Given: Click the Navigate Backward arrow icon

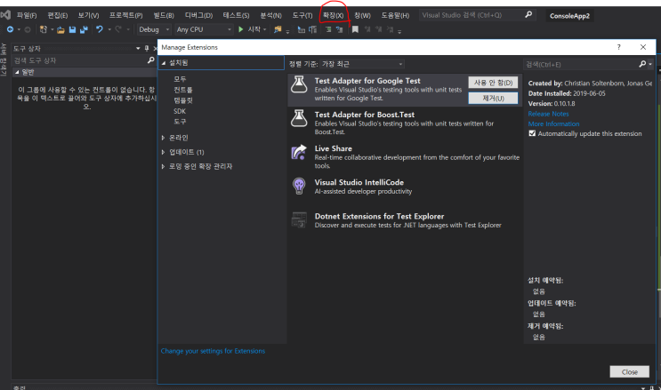Looking at the screenshot, I should point(10,29).
